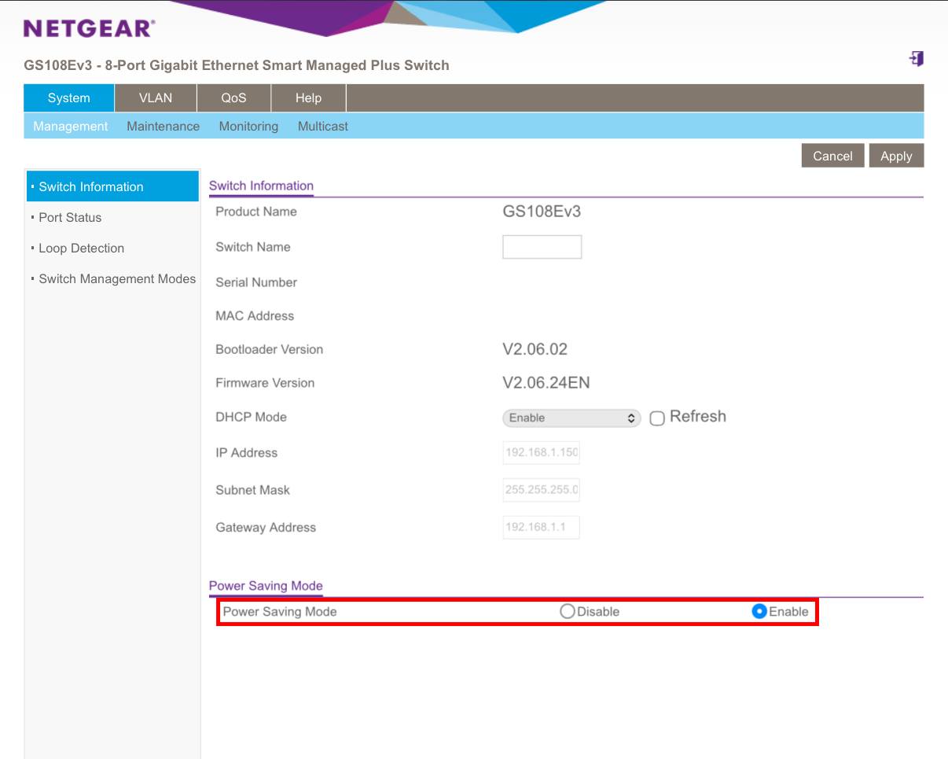The image size is (948, 759).
Task: Select Enable for Power Saving Mode
Action: point(759,611)
